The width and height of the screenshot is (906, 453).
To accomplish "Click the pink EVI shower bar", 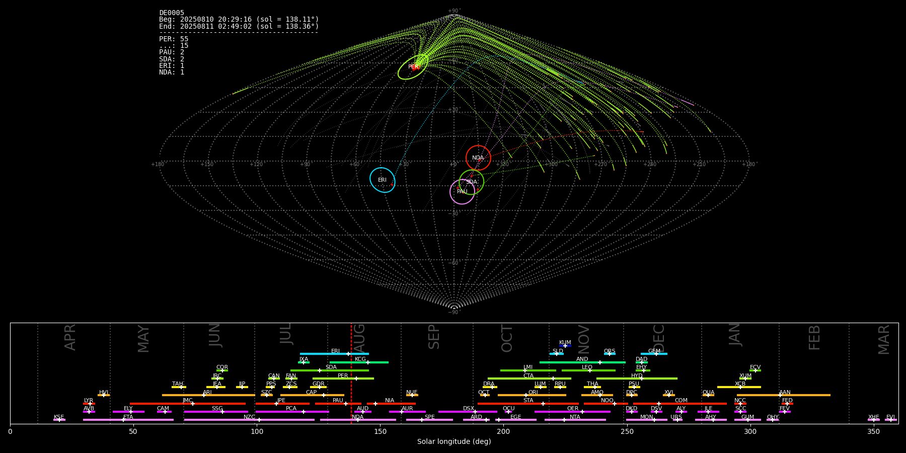I will 891,420.
